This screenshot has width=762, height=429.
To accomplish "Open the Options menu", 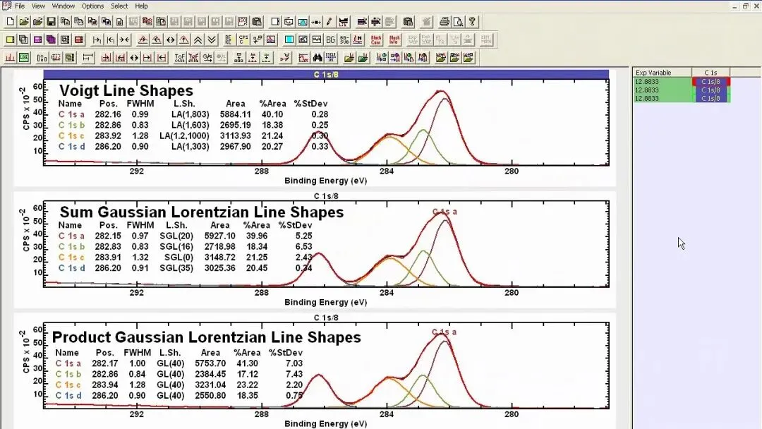I will coord(92,6).
